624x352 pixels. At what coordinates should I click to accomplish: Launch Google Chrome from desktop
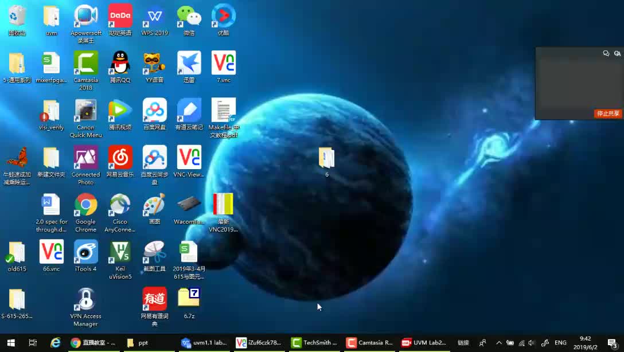point(85,212)
